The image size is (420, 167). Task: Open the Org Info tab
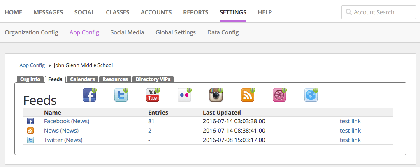point(30,79)
